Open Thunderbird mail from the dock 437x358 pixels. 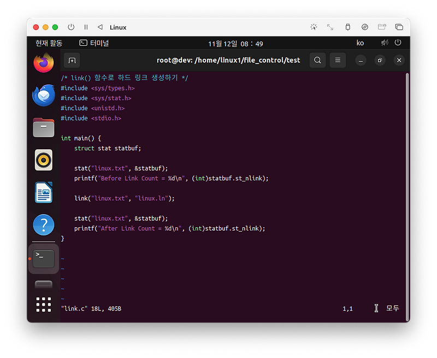(43, 95)
